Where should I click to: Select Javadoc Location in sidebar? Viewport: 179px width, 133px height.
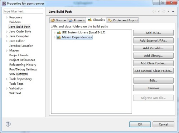21,46
